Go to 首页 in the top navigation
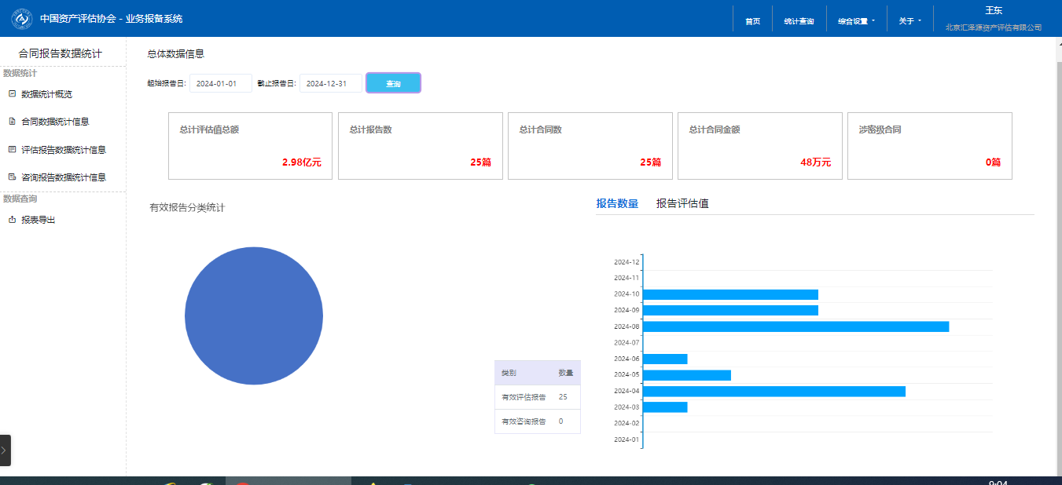Screen dimensions: 1062x485 pyautogui.click(x=752, y=21)
